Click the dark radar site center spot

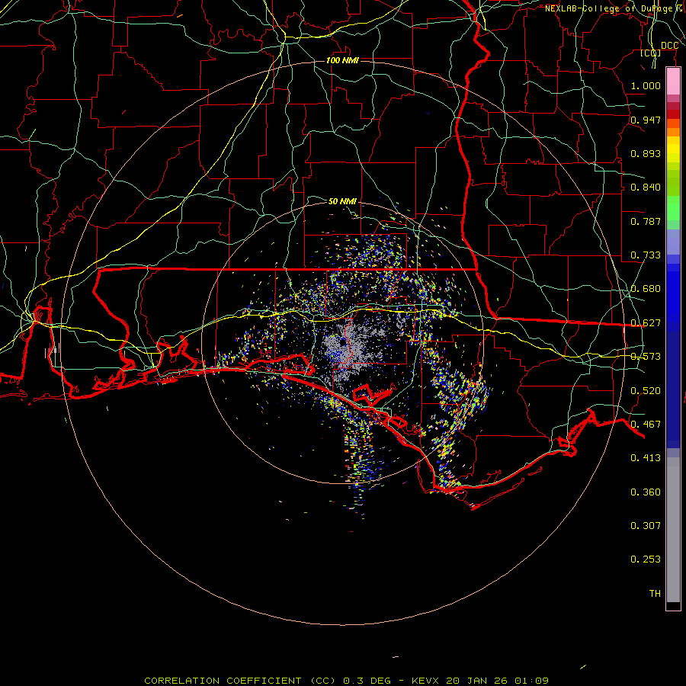tap(342, 341)
